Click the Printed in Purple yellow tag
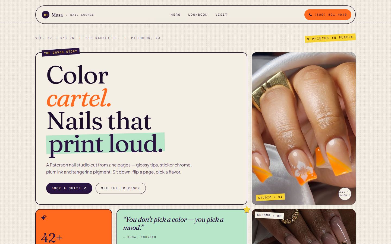Viewport: 391px width, 244px height. [x=330, y=38]
